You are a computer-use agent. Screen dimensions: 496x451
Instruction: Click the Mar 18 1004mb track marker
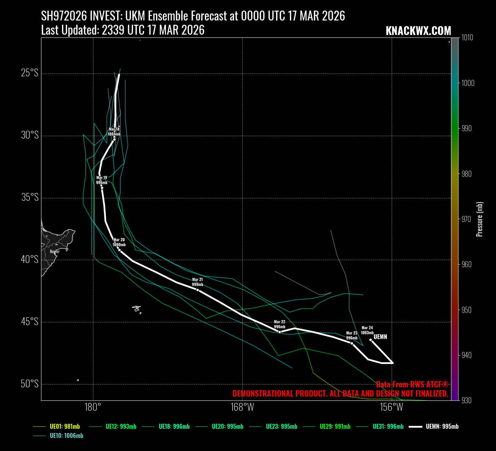tap(114, 139)
